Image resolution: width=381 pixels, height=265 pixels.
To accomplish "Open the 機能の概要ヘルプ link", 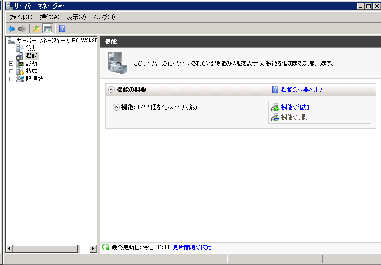I will pyautogui.click(x=302, y=90).
